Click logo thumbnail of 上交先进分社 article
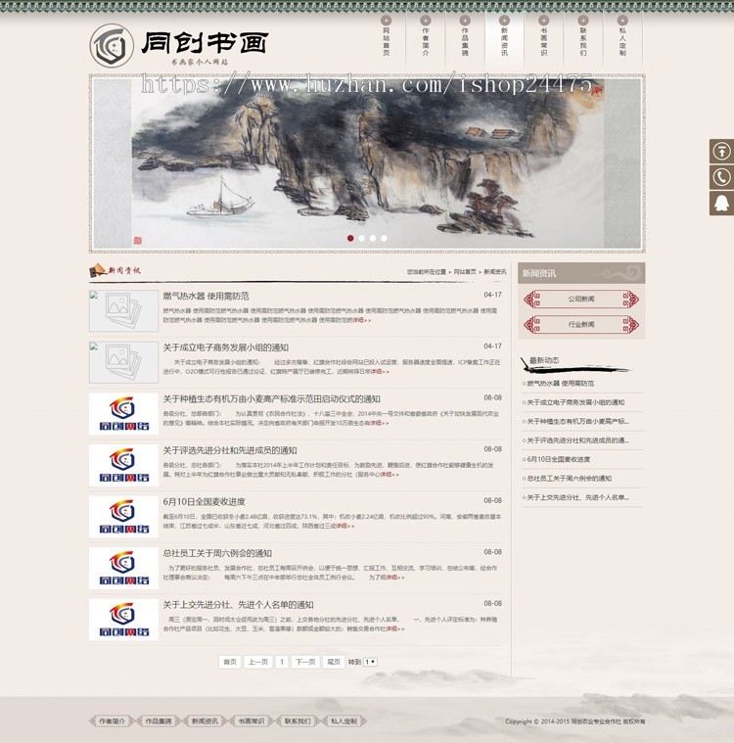This screenshot has width=734, height=743. click(123, 620)
